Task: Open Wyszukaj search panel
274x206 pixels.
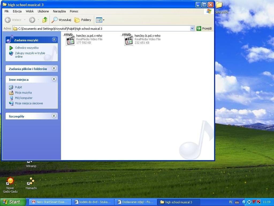Action: tap(61, 20)
